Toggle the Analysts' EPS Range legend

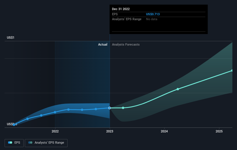(x=46, y=143)
